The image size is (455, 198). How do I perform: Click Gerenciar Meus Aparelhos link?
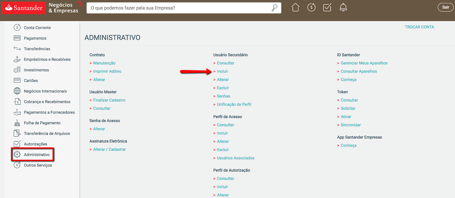364,63
